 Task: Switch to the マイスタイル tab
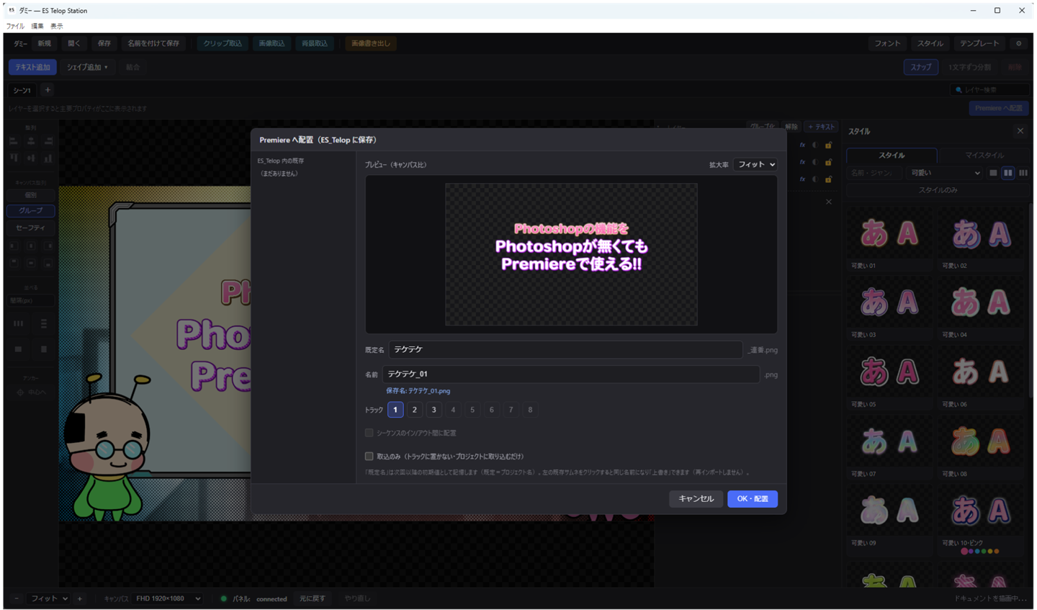click(x=984, y=156)
